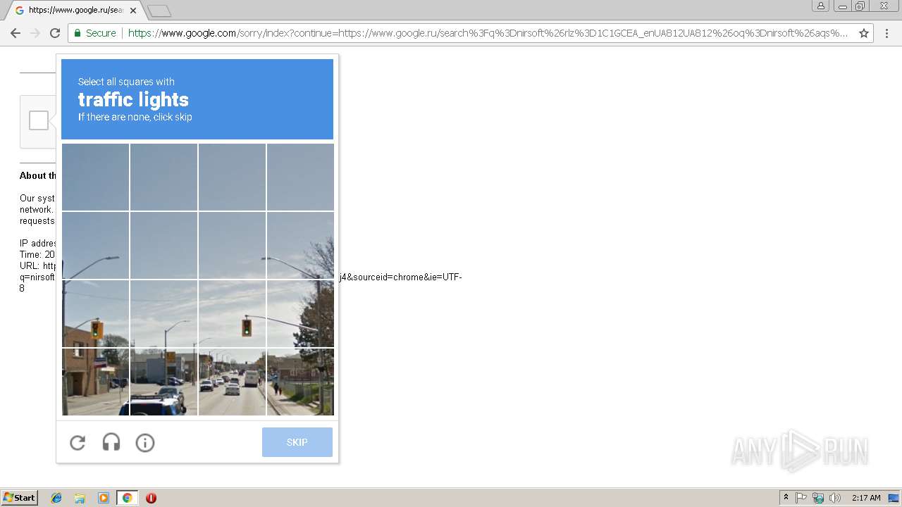
Task: Select the google.ru search tab
Action: click(75, 11)
